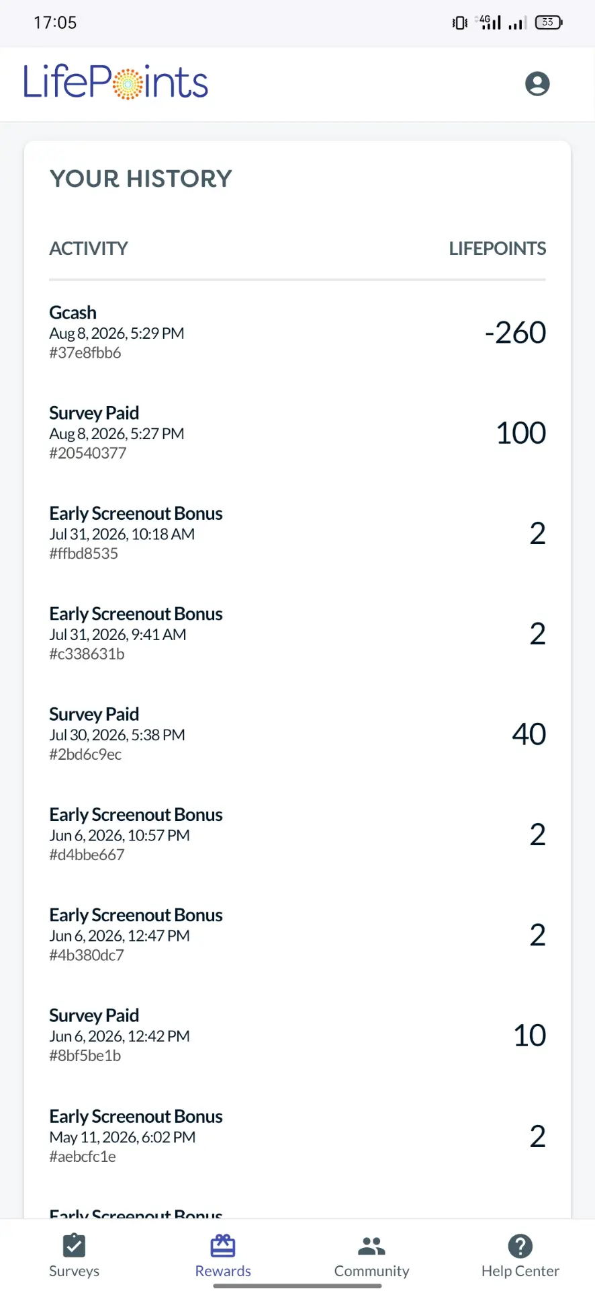The width and height of the screenshot is (595, 1291).
Task: Tap the LifePoints logo
Action: click(x=116, y=82)
